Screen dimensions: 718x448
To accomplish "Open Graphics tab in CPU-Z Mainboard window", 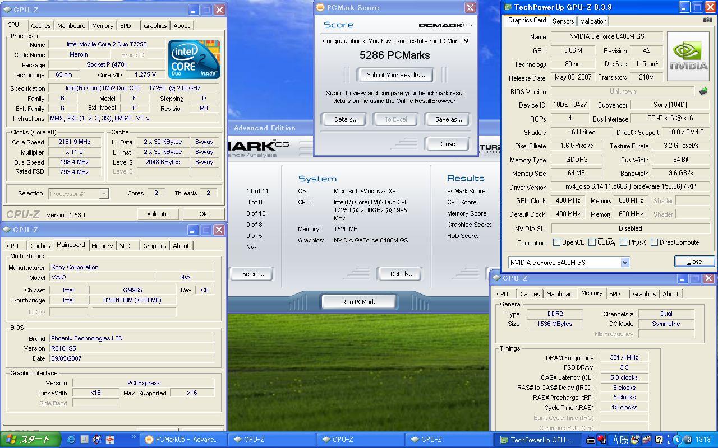I will point(154,246).
